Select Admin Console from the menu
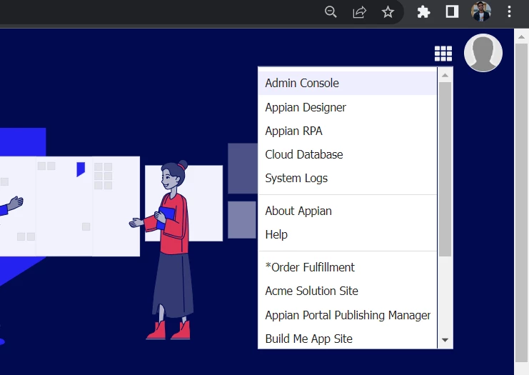Screen dimensions: 529x375 click(x=348, y=83)
